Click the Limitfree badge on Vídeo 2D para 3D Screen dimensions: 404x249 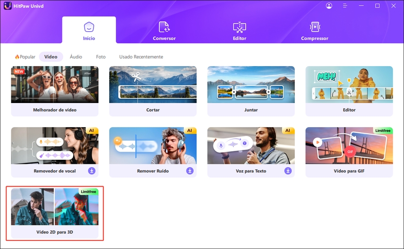click(x=88, y=191)
